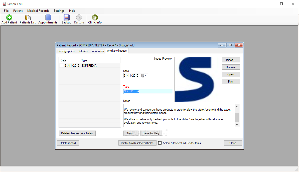Click the Close button in Patient Record
The height and width of the screenshot is (172, 299).
(233, 143)
